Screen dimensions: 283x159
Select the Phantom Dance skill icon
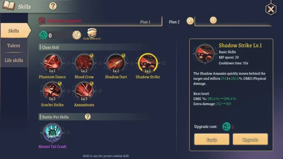point(52,63)
